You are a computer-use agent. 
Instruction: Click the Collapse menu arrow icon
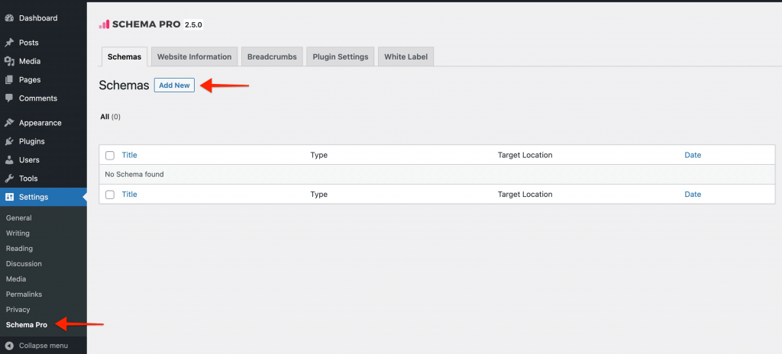tap(9, 346)
